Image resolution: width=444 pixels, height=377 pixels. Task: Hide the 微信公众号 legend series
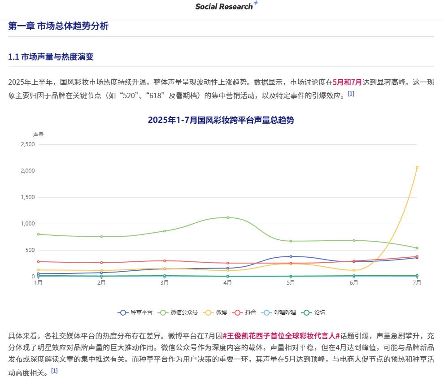[x=178, y=312]
